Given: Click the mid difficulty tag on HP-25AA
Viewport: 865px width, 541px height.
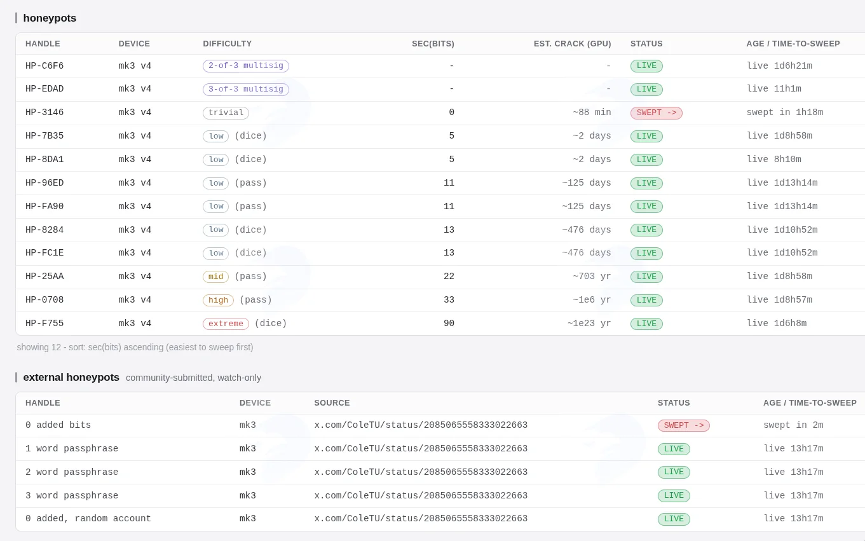Looking at the screenshot, I should pos(215,277).
